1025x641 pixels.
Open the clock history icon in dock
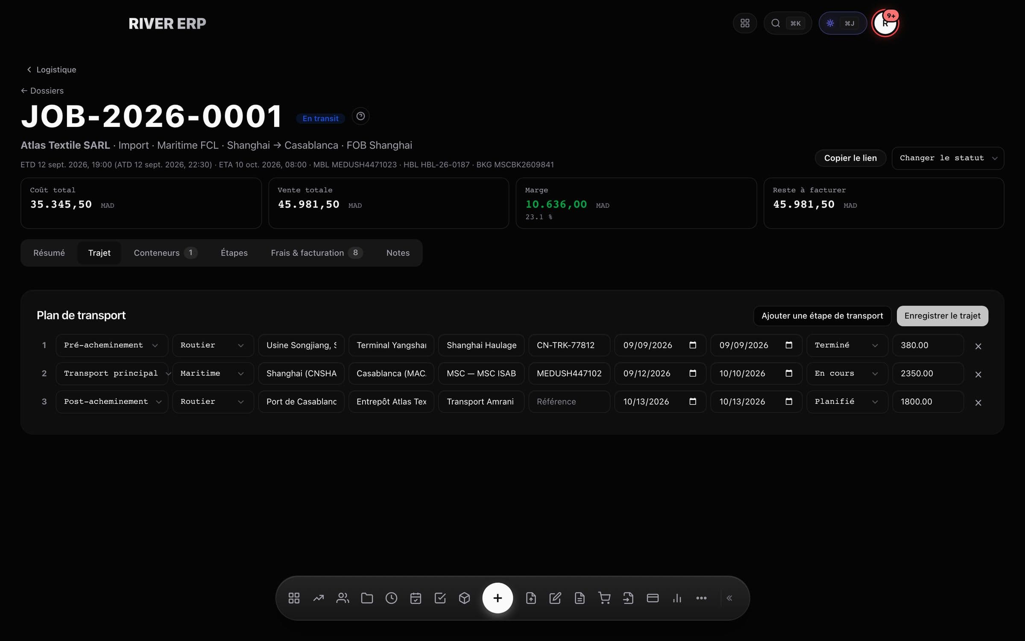pos(391,598)
